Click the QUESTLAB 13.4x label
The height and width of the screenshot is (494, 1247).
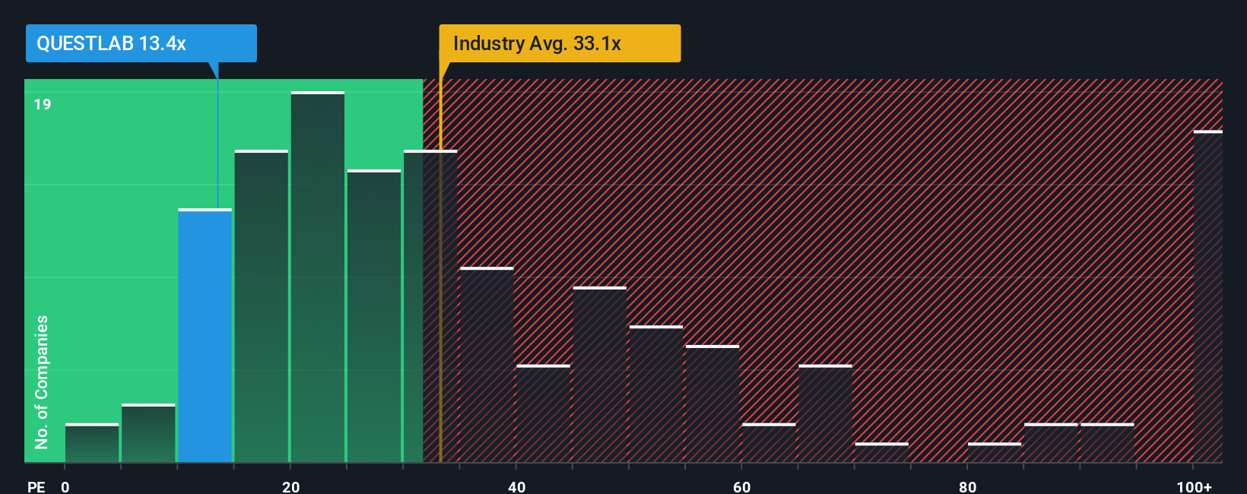point(141,43)
